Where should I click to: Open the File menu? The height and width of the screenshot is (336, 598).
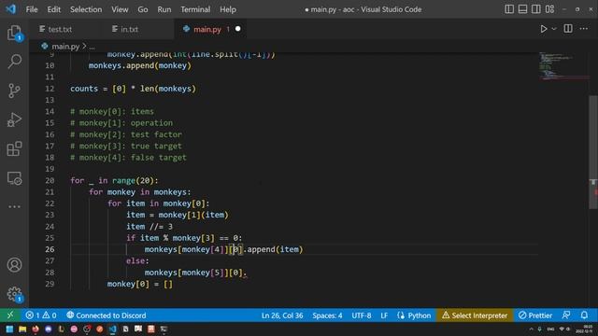[32, 9]
